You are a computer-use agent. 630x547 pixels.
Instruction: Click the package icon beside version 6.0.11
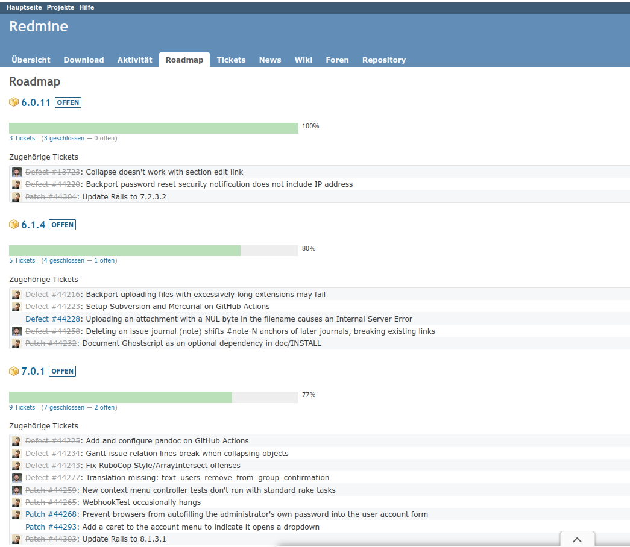14,102
